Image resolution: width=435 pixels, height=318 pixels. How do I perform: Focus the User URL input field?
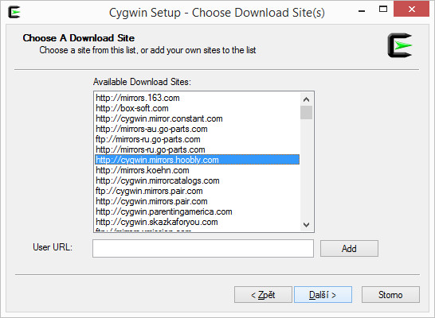[x=203, y=248]
